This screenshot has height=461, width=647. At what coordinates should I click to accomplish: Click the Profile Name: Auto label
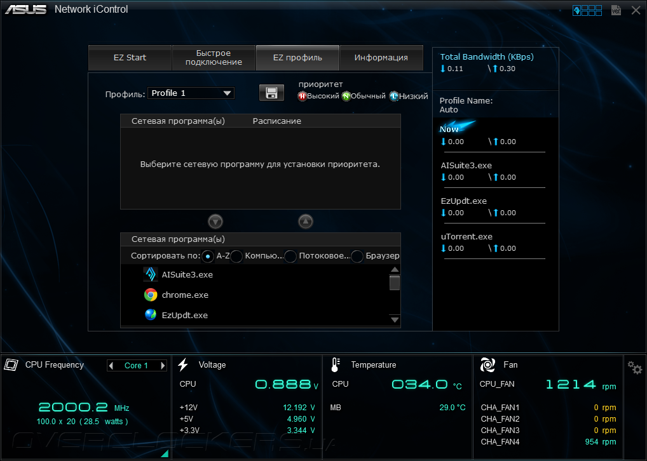tap(466, 105)
